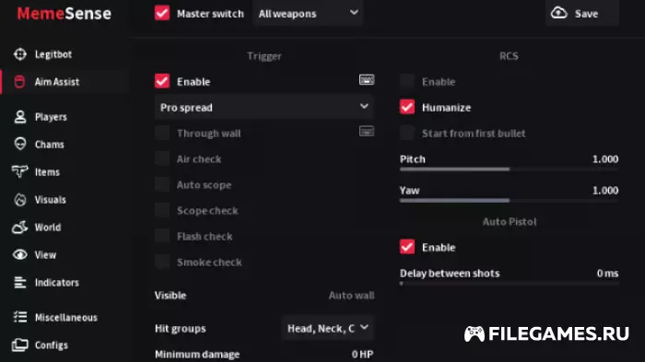This screenshot has width=645, height=362.
Task: Select the Players person icon
Action: tap(19, 117)
